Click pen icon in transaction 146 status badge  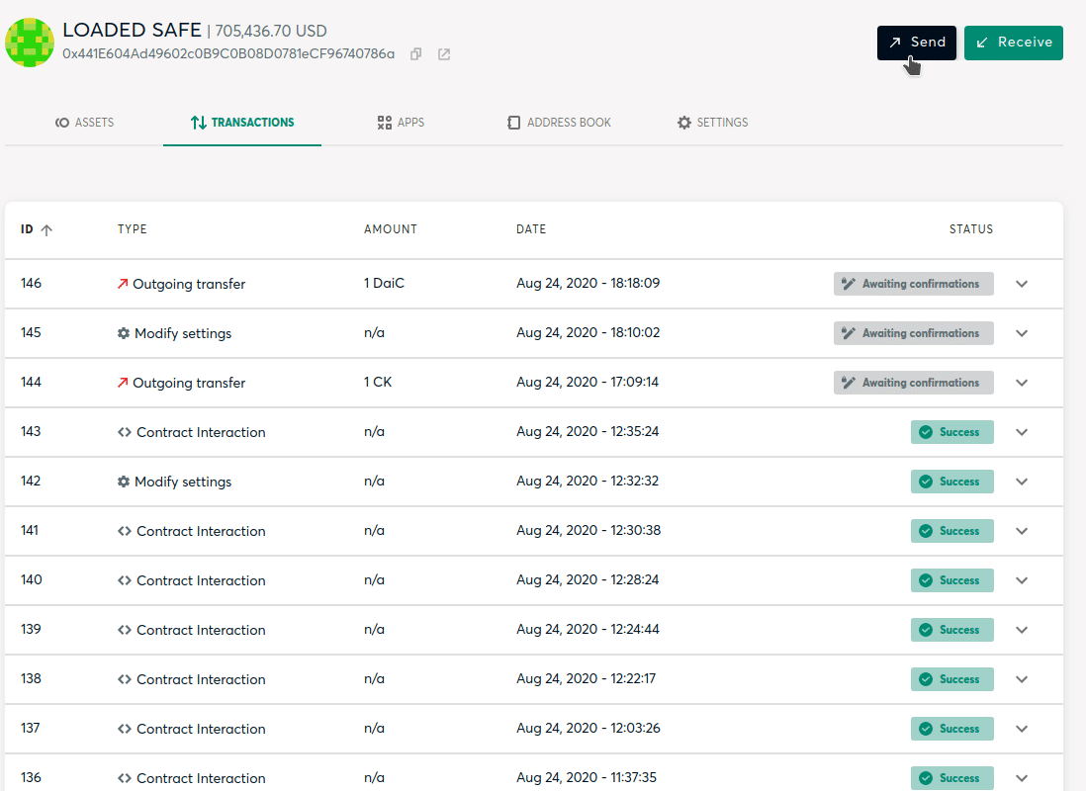tap(848, 284)
